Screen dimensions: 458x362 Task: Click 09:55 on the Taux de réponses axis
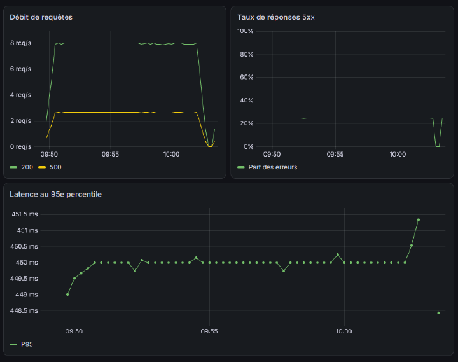[x=335, y=154]
